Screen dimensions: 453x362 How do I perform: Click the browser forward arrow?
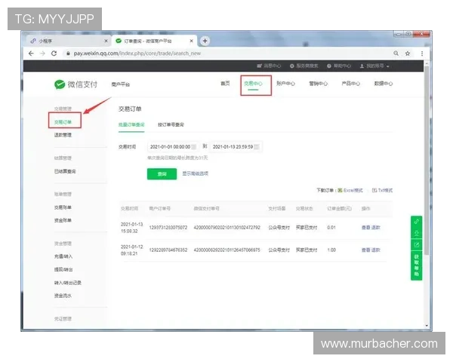42,54
